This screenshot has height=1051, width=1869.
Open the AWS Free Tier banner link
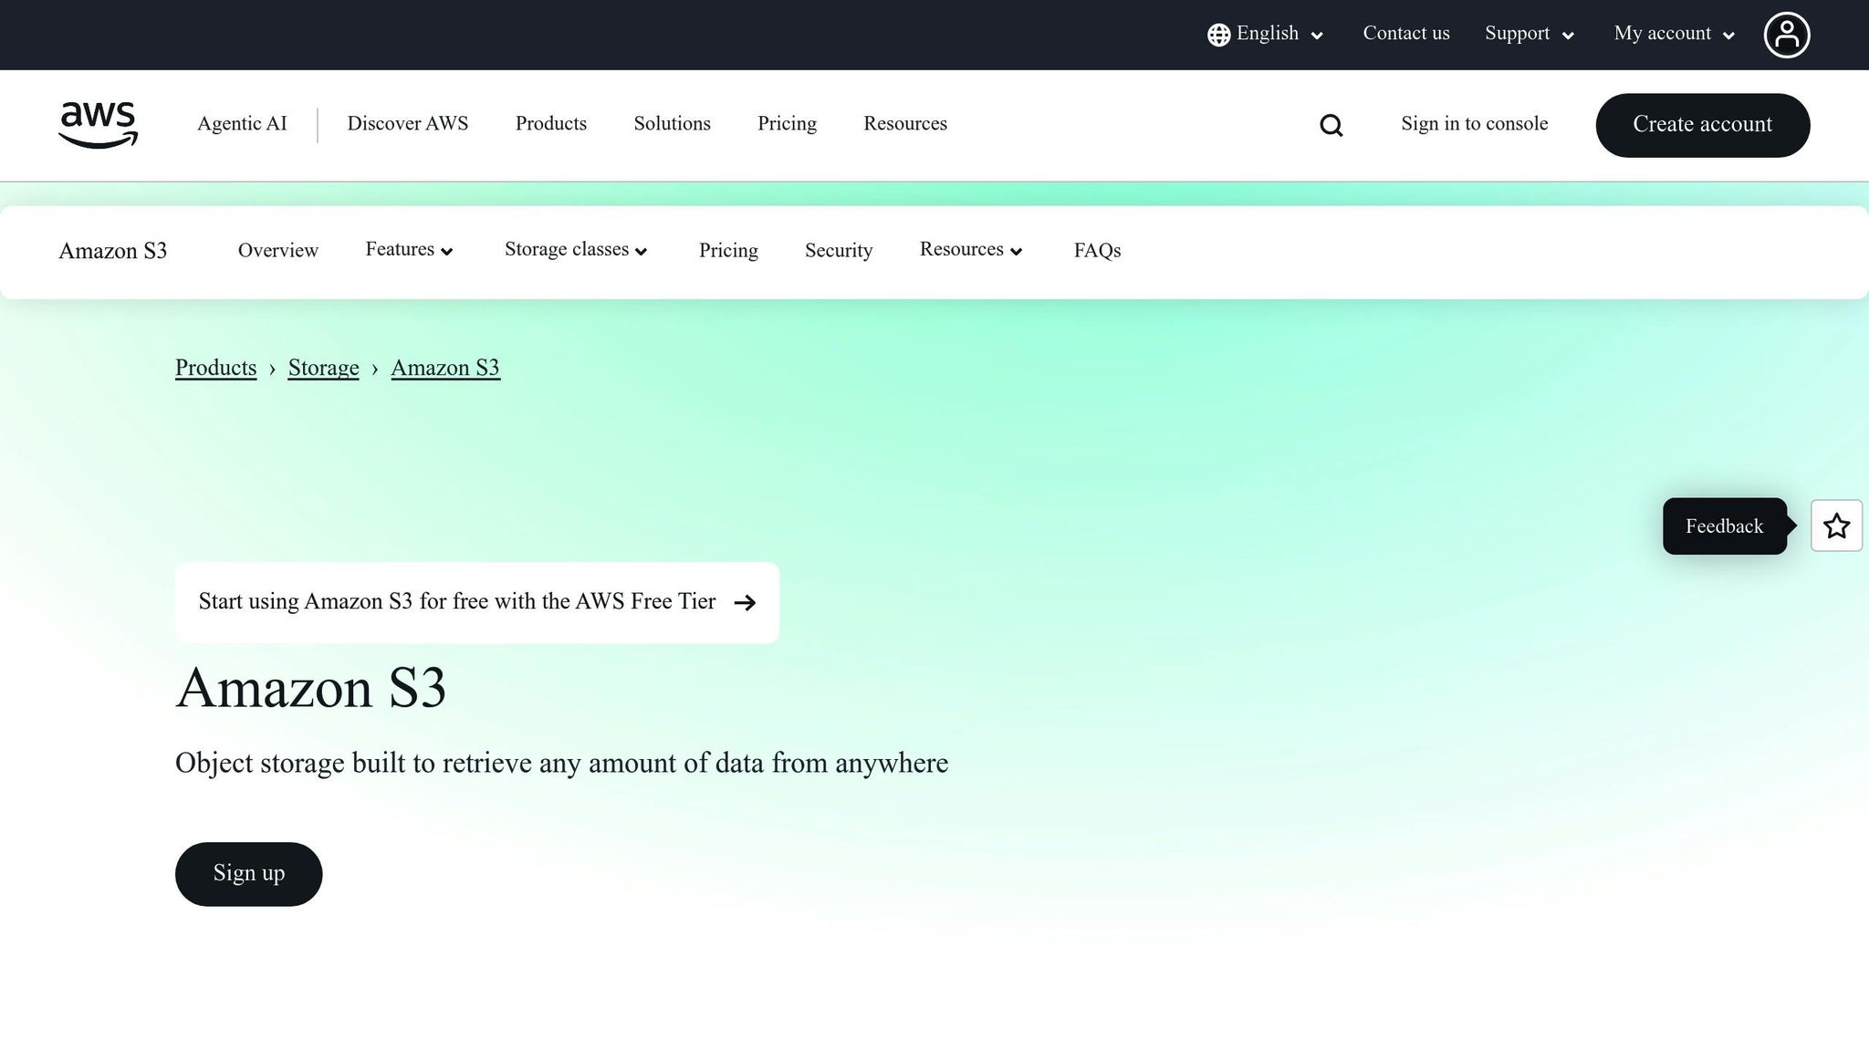477,602
